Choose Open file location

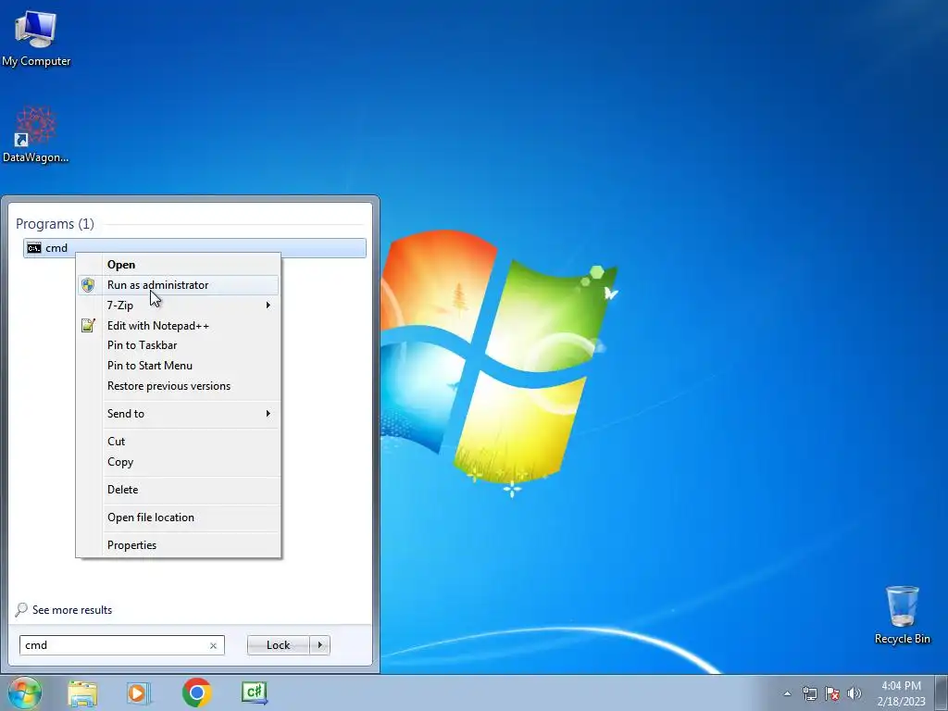coord(179,518)
